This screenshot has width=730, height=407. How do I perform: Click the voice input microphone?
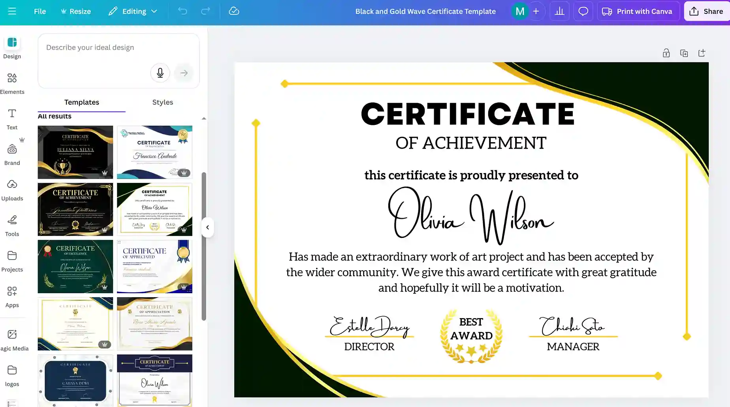click(160, 73)
